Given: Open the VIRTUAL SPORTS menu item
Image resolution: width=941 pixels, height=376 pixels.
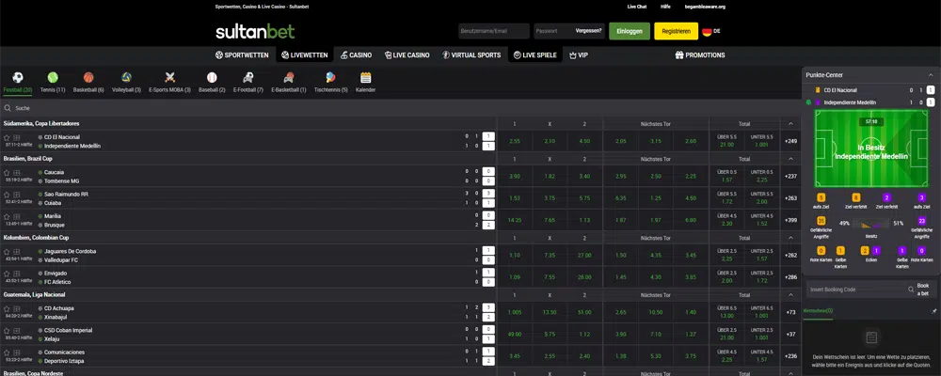Looking at the screenshot, I should click(x=471, y=55).
